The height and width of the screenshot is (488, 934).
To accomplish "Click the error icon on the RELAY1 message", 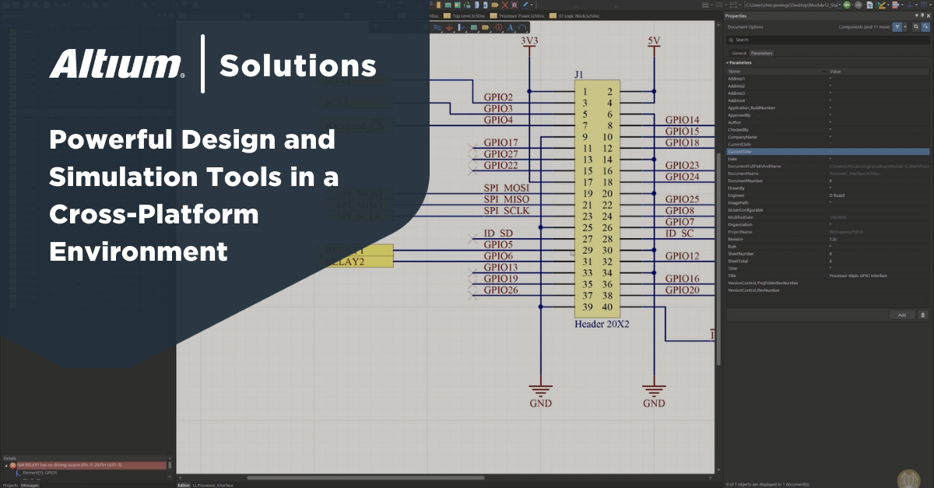I will [12, 465].
